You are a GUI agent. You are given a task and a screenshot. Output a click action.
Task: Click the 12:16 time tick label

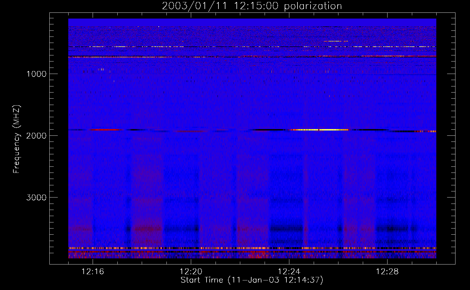tap(93, 272)
